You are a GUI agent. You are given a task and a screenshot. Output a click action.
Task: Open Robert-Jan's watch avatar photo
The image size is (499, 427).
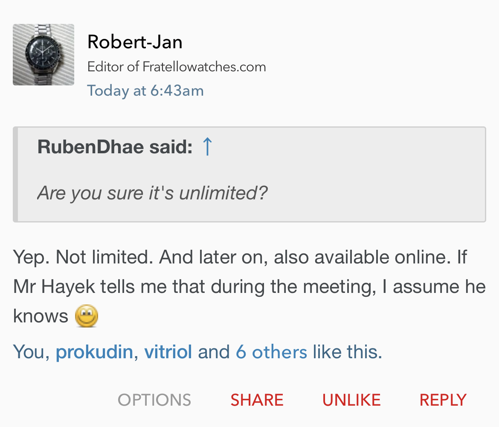44,55
